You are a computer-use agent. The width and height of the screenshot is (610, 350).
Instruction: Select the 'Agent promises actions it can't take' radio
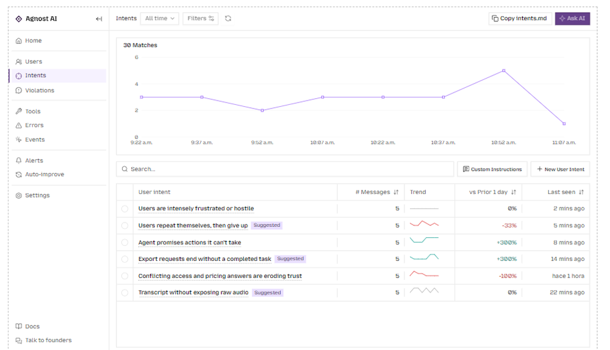click(124, 243)
